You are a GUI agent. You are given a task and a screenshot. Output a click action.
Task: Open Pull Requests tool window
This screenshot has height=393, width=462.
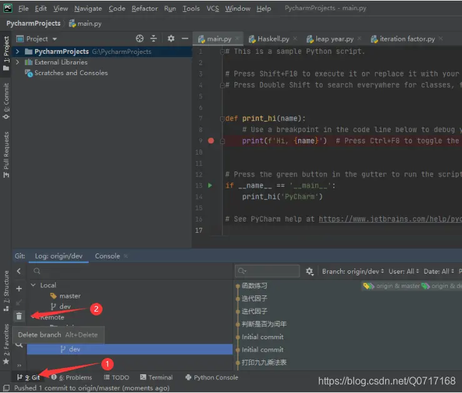6,155
